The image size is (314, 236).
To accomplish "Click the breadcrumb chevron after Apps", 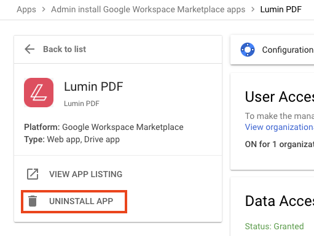I will tap(44, 9).
